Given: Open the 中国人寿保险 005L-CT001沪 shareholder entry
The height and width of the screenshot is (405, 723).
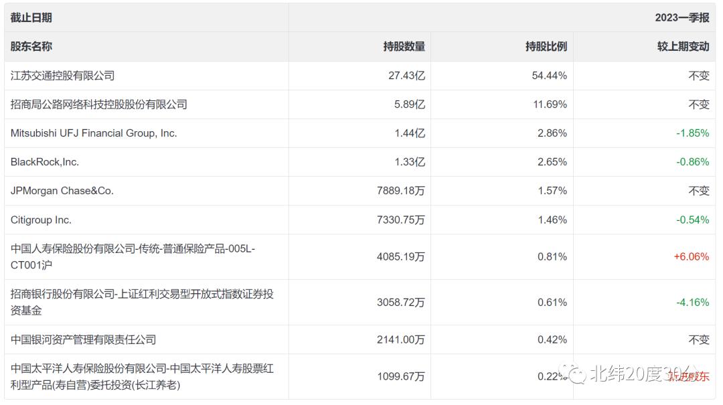Looking at the screenshot, I should [133, 256].
